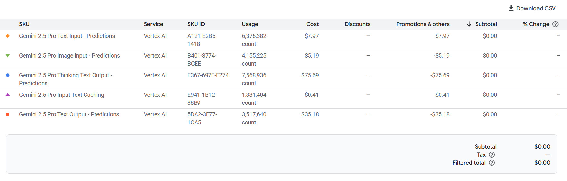This screenshot has width=567, height=181.
Task: Sort by the SKU ID column header
Action: coord(196,24)
